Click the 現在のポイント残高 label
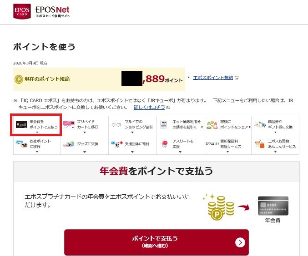Screen dimensions: 308x256 pos(47,79)
